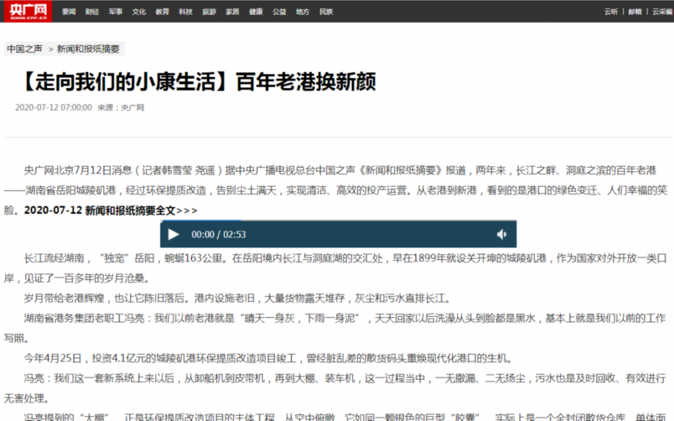This screenshot has width=674, height=421.
Task: Select 科技 in the top navigation
Action: click(185, 11)
